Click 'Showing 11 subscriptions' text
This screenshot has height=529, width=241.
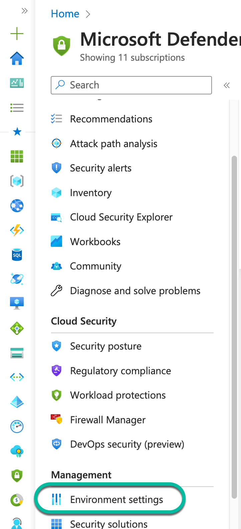point(132,58)
